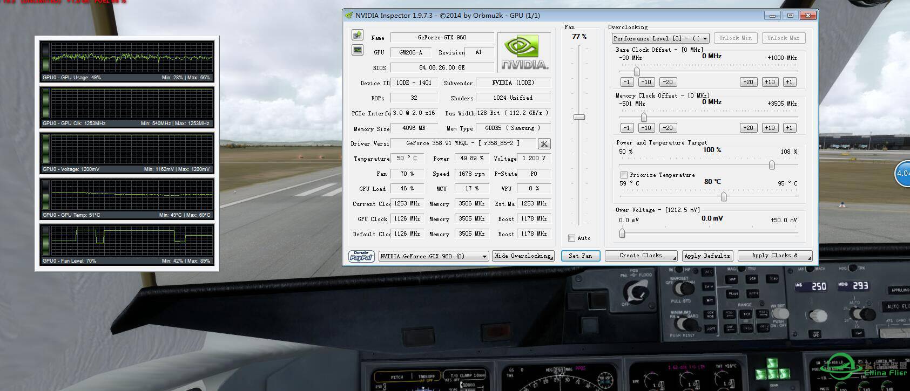Click the GPU Load value 46 %
The height and width of the screenshot is (391, 910).
[407, 188]
